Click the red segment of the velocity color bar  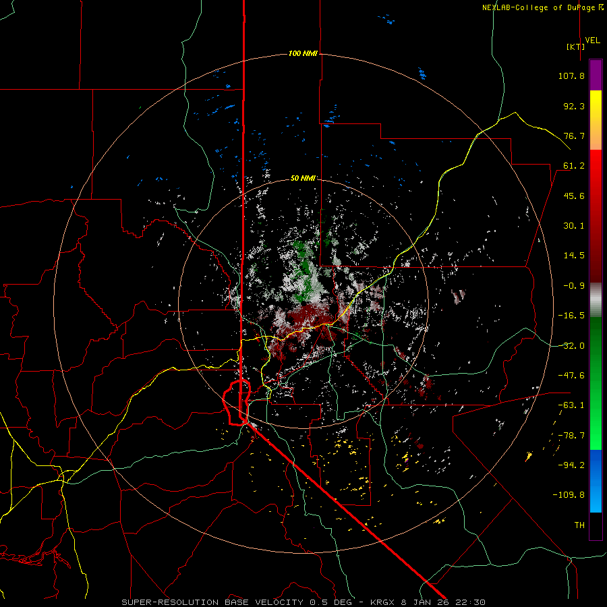point(596,216)
